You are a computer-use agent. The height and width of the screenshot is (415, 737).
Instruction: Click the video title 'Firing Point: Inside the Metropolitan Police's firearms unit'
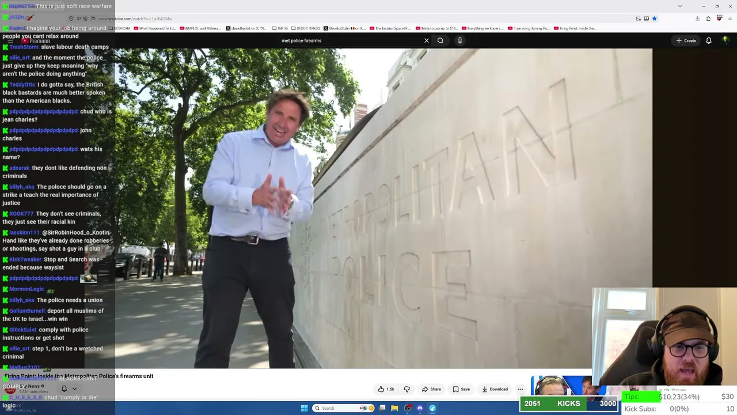[x=79, y=376]
